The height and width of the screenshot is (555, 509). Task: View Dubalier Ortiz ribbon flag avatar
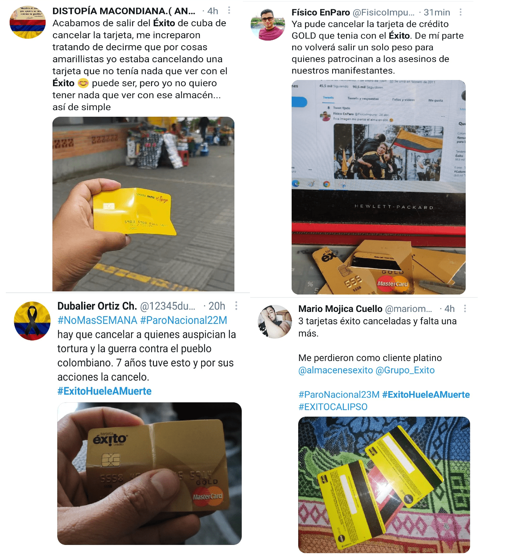pyautogui.click(x=32, y=321)
